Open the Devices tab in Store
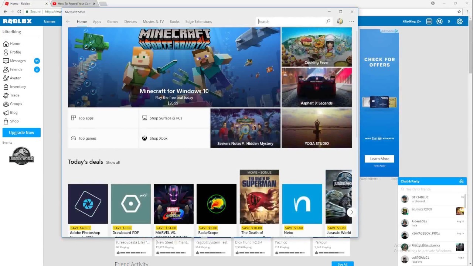Screen dimensions: 473x266 point(130,21)
